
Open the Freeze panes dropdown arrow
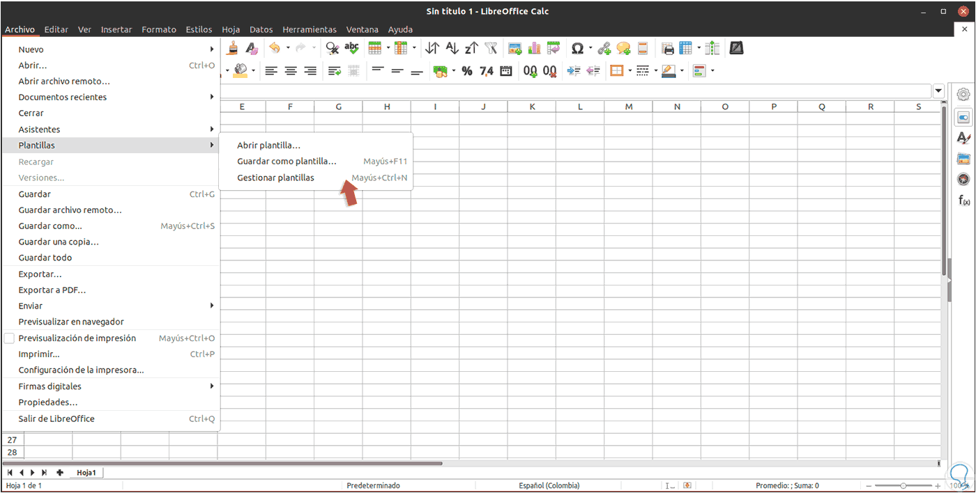click(699, 48)
